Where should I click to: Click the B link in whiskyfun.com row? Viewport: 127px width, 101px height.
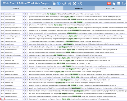coord(25,44)
